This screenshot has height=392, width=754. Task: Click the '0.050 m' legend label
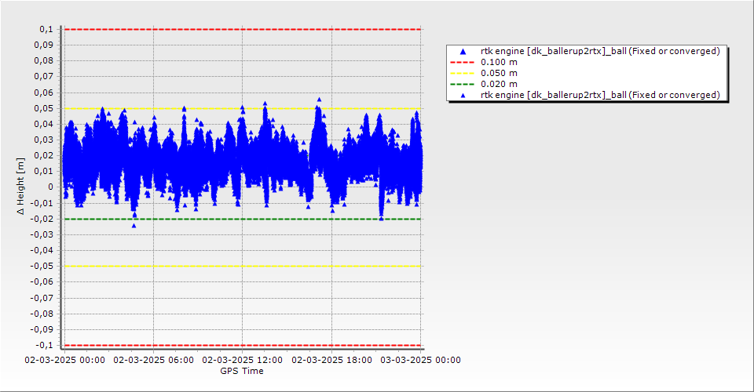click(500, 74)
